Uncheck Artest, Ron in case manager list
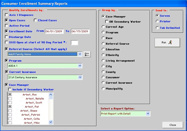This screenshot has width=187, height=131. [x=10, y=94]
